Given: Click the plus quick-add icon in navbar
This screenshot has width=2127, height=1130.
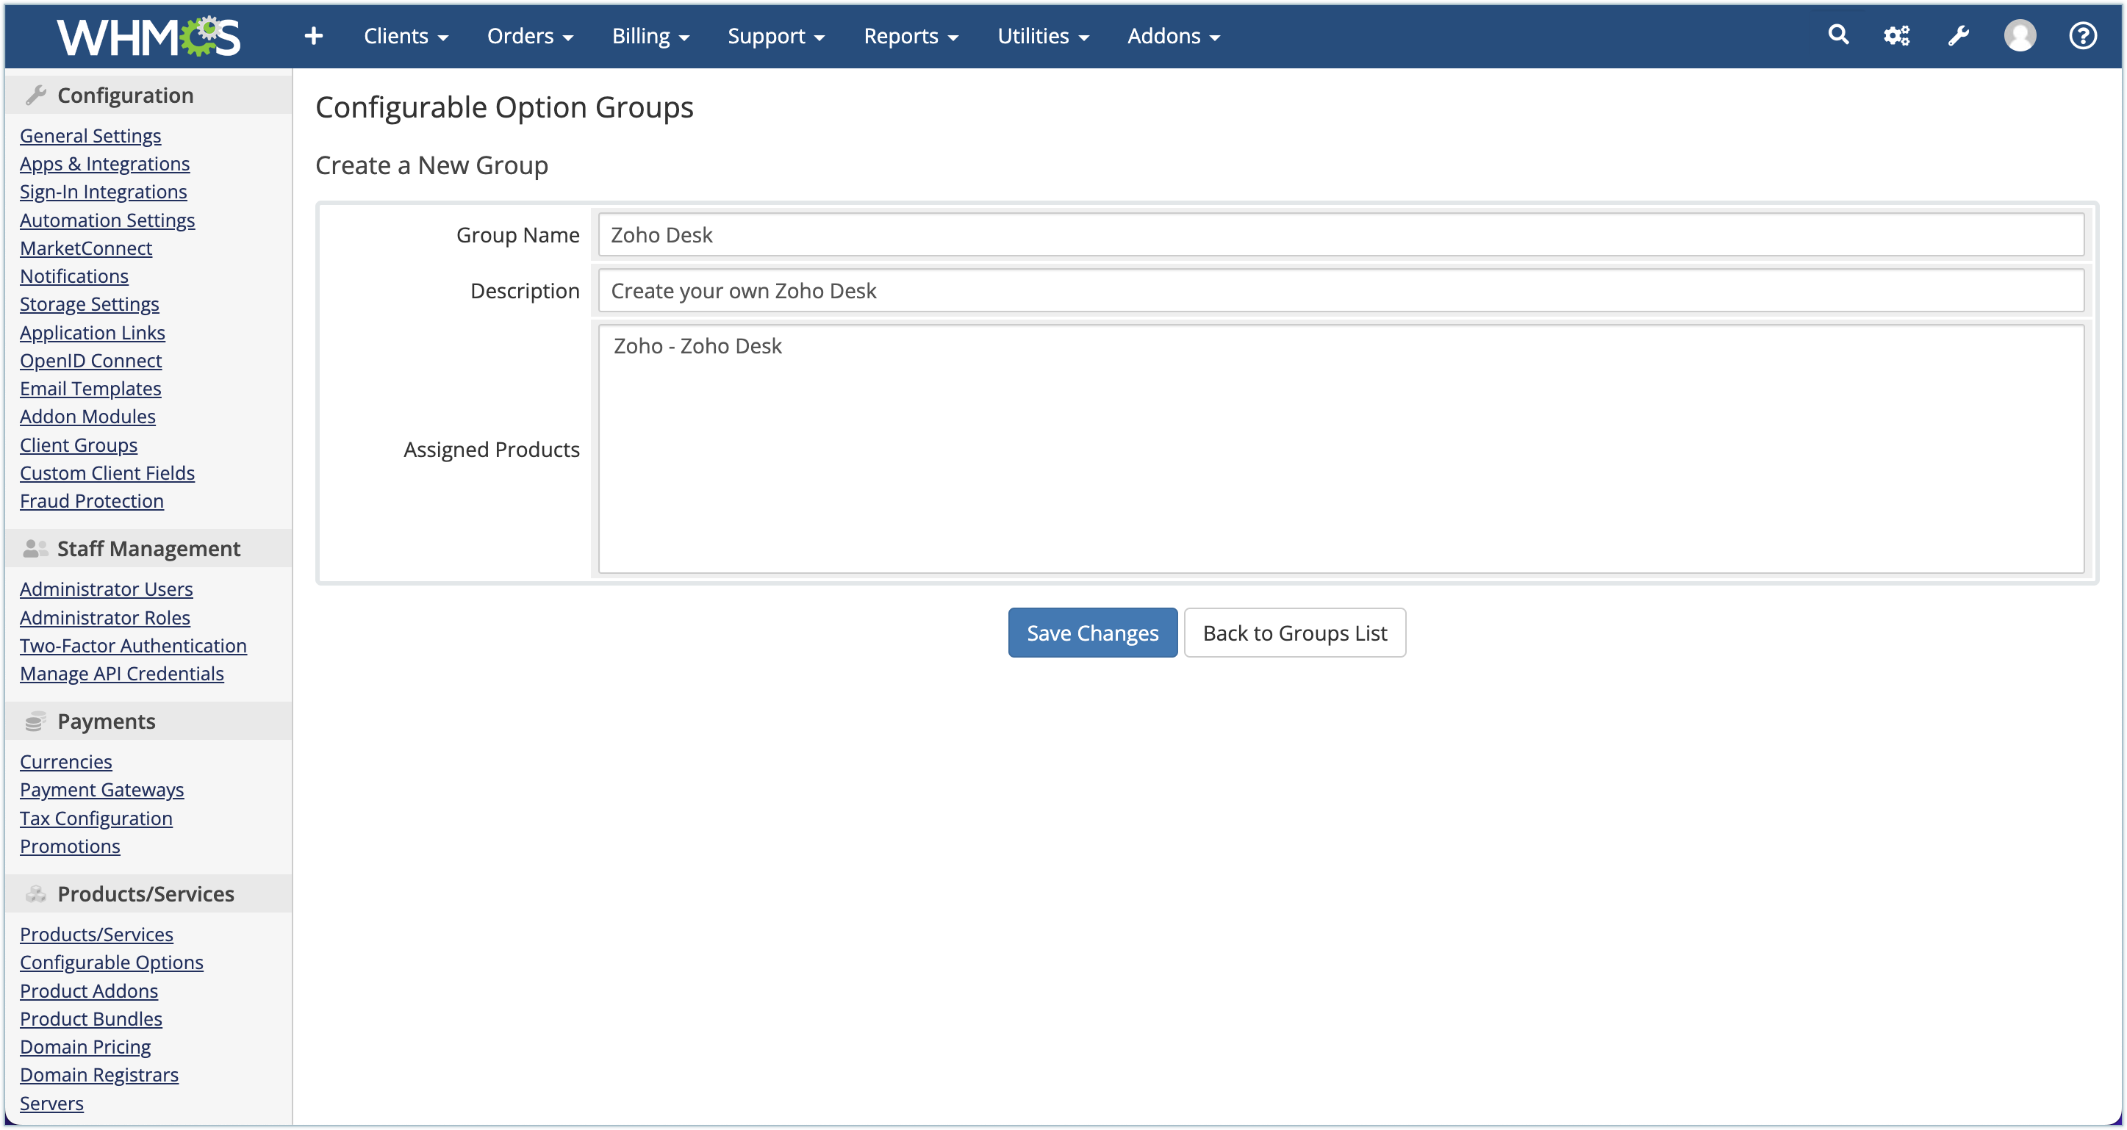Looking at the screenshot, I should [313, 35].
